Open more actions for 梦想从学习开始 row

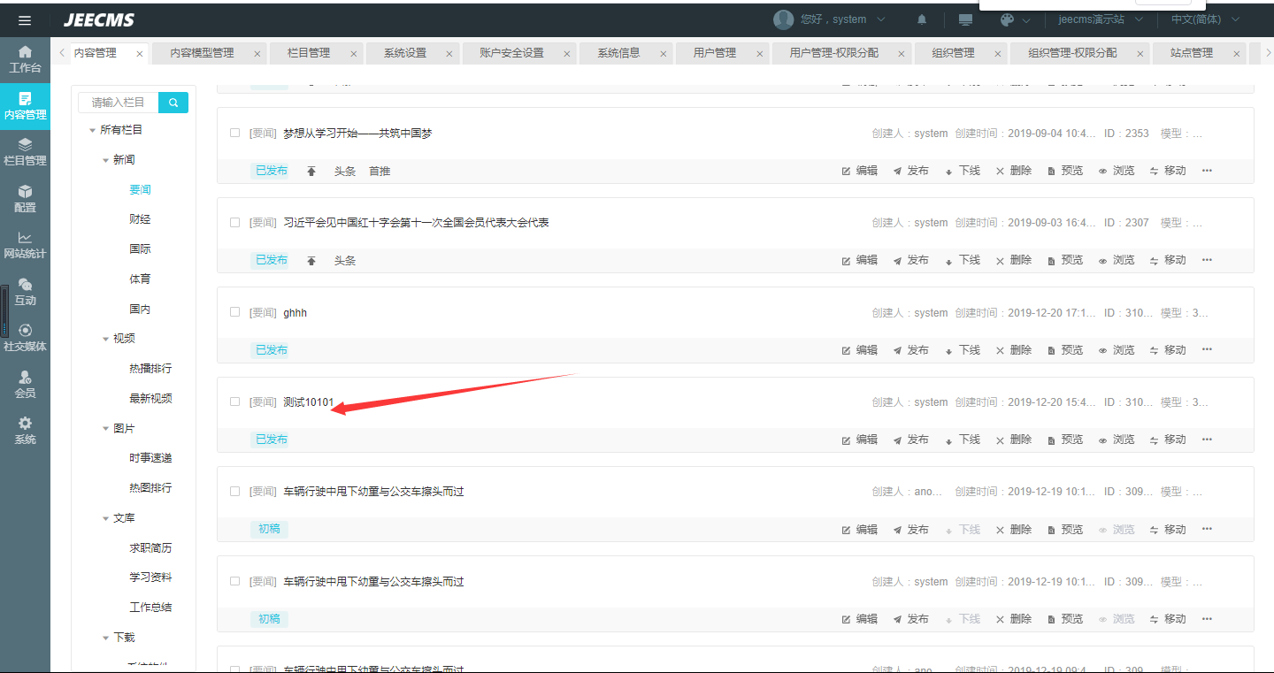[1207, 171]
